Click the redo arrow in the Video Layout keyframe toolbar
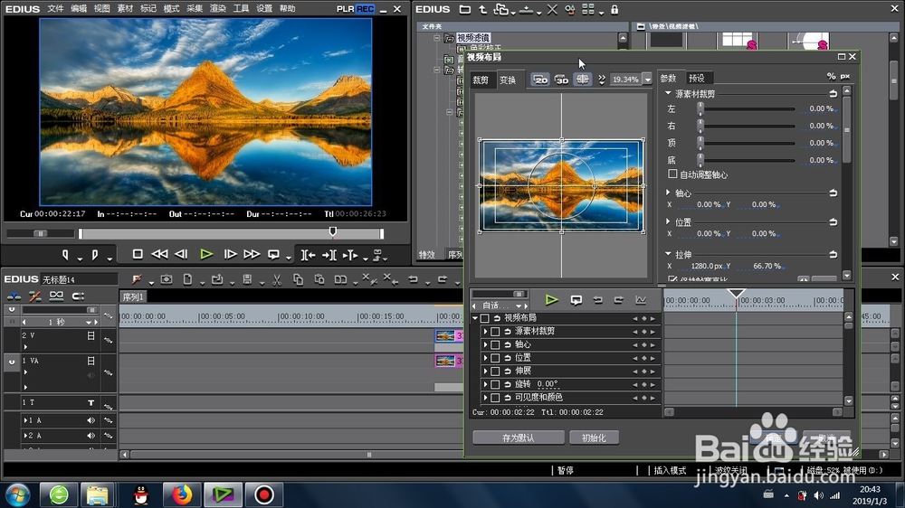The width and height of the screenshot is (905, 508). click(x=619, y=300)
